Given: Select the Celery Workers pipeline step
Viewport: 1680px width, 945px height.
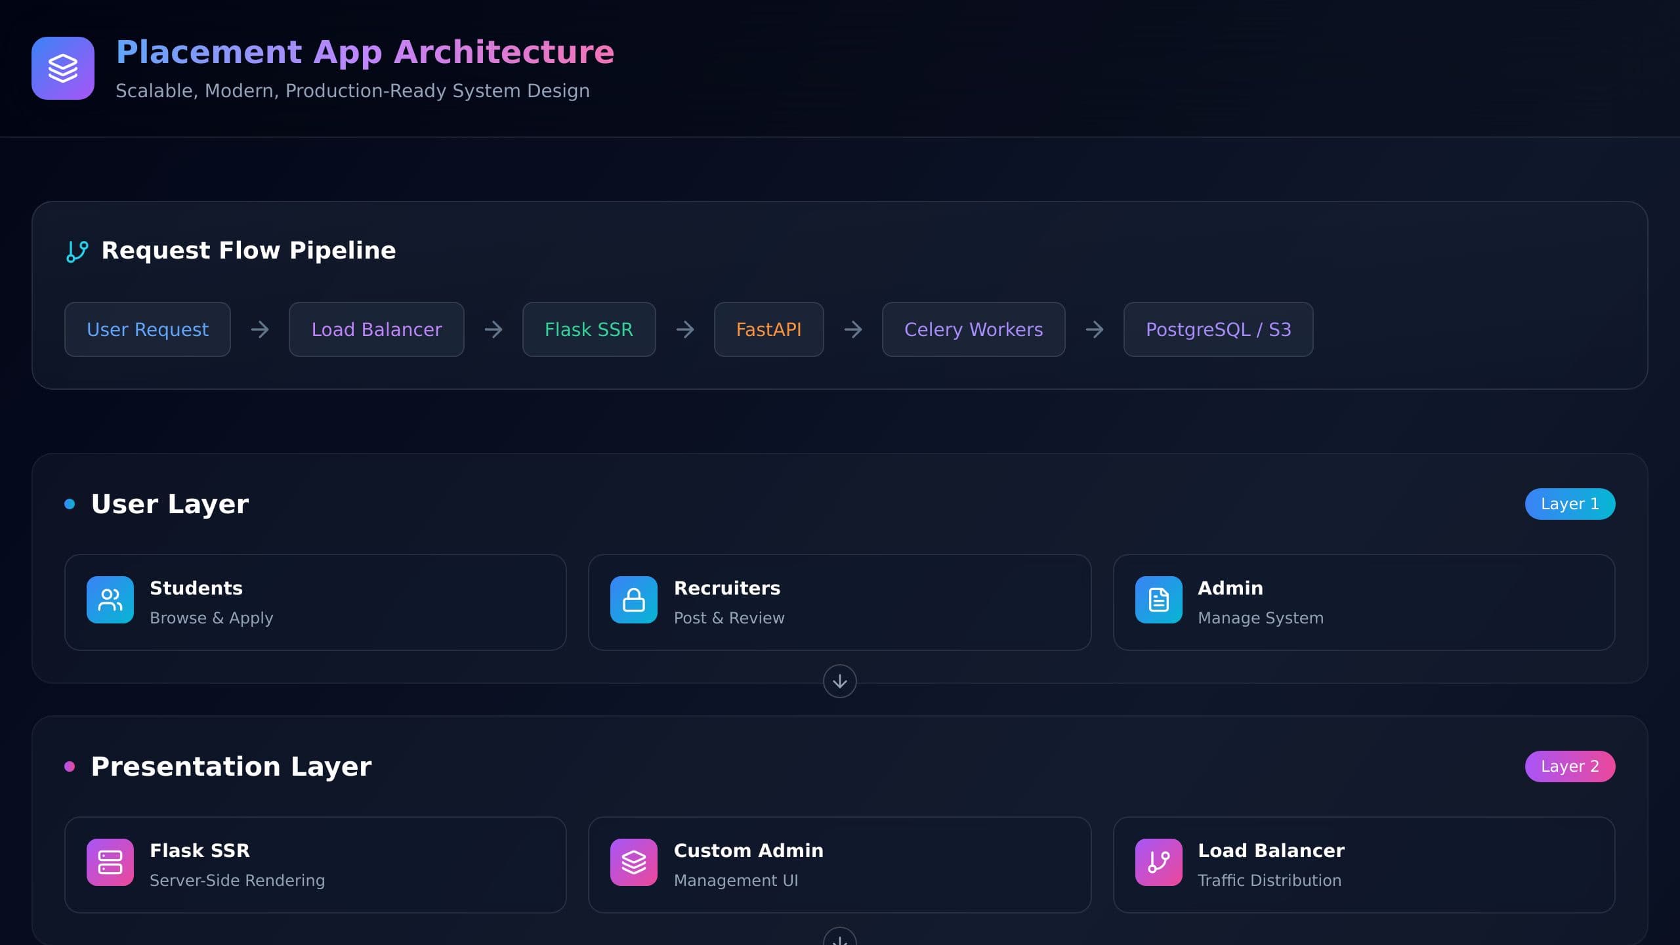Looking at the screenshot, I should [x=974, y=329].
